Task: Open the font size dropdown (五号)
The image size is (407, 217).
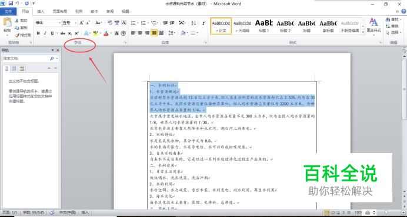Action: (76, 23)
